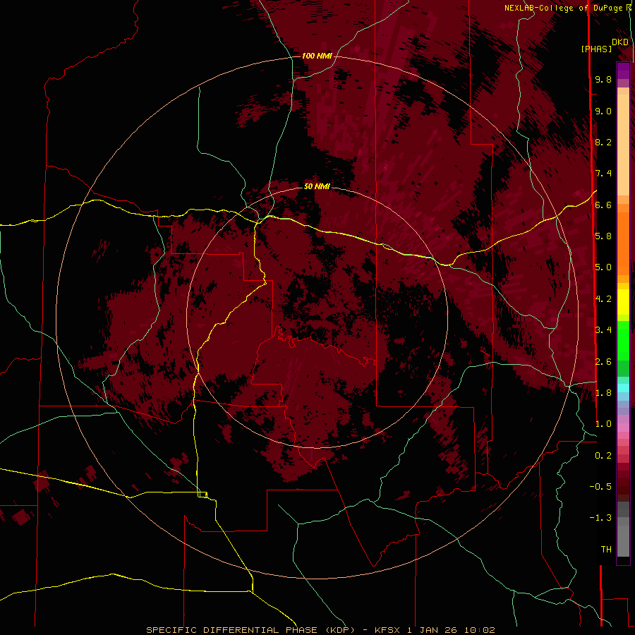635x635 pixels.
Task: Click the 50 NMI range ring label
Action: coord(317,186)
